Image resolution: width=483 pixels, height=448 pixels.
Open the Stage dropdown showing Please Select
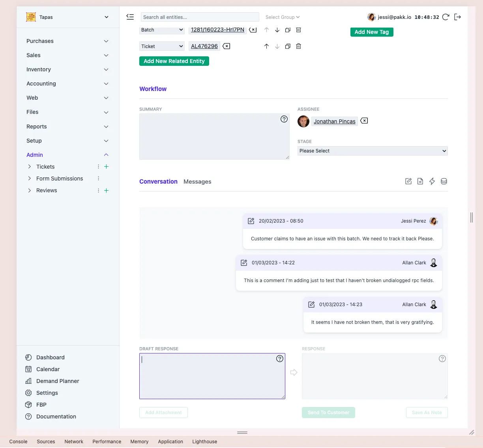pyautogui.click(x=372, y=151)
